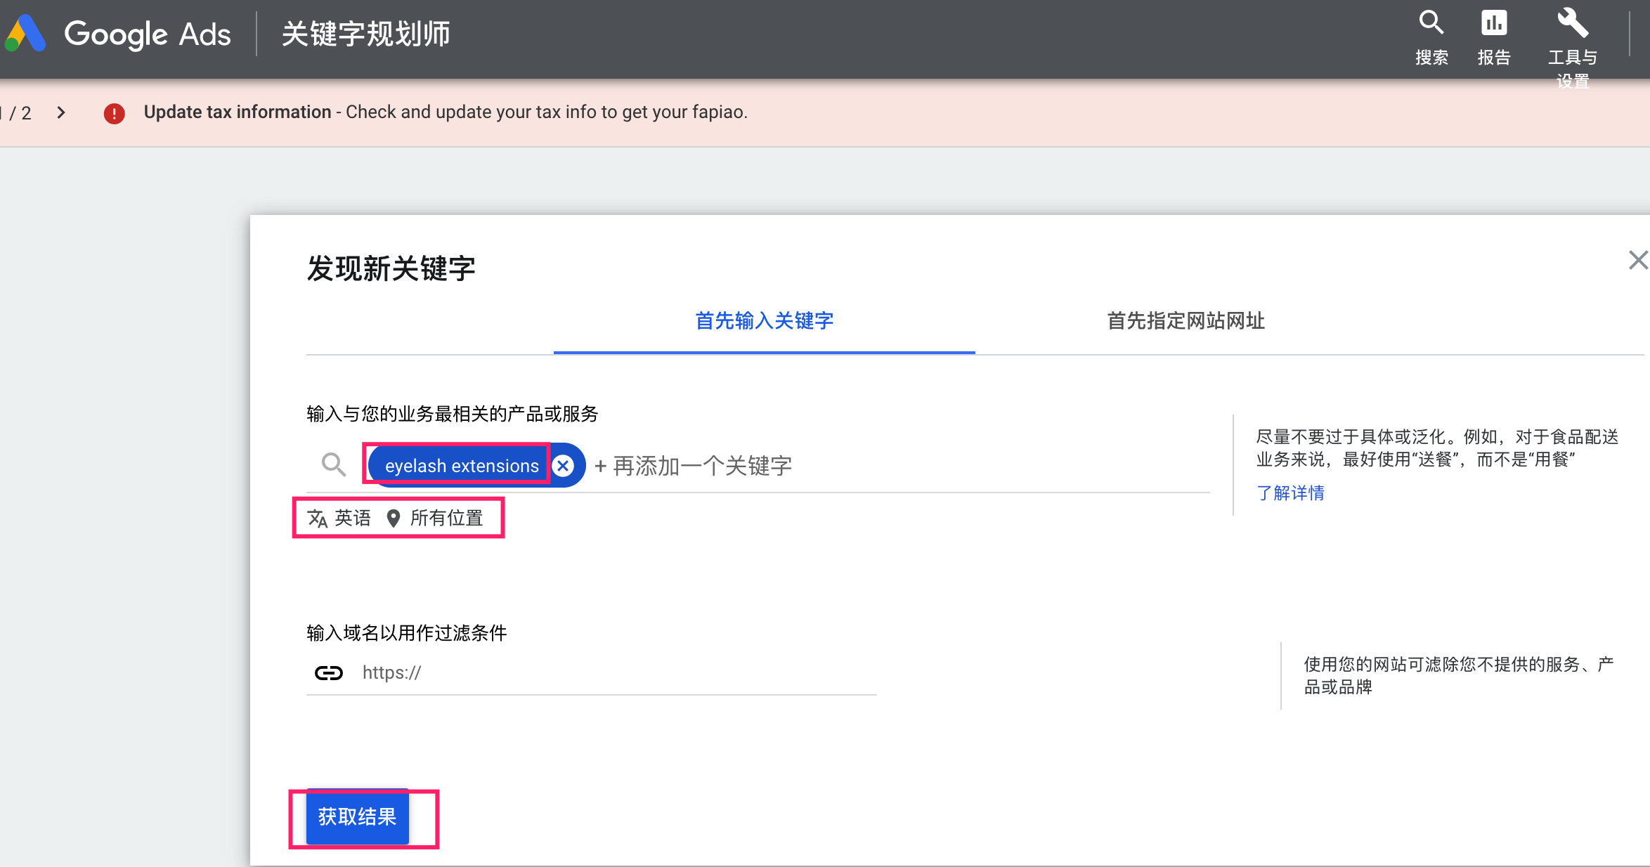Open the reports (报告) icon

coord(1493,24)
